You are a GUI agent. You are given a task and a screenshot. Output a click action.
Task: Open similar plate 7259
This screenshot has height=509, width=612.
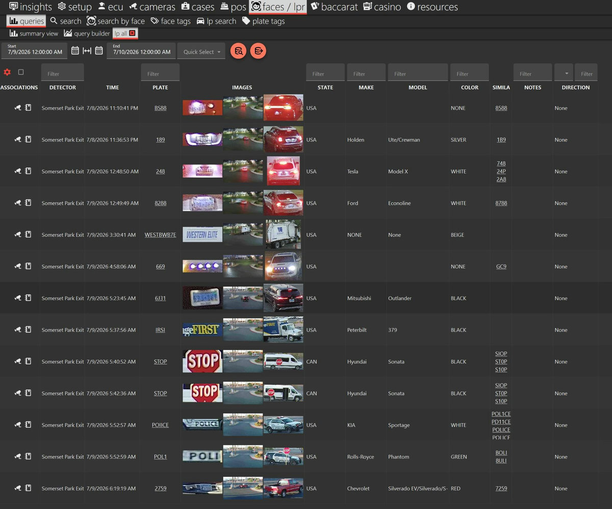501,489
